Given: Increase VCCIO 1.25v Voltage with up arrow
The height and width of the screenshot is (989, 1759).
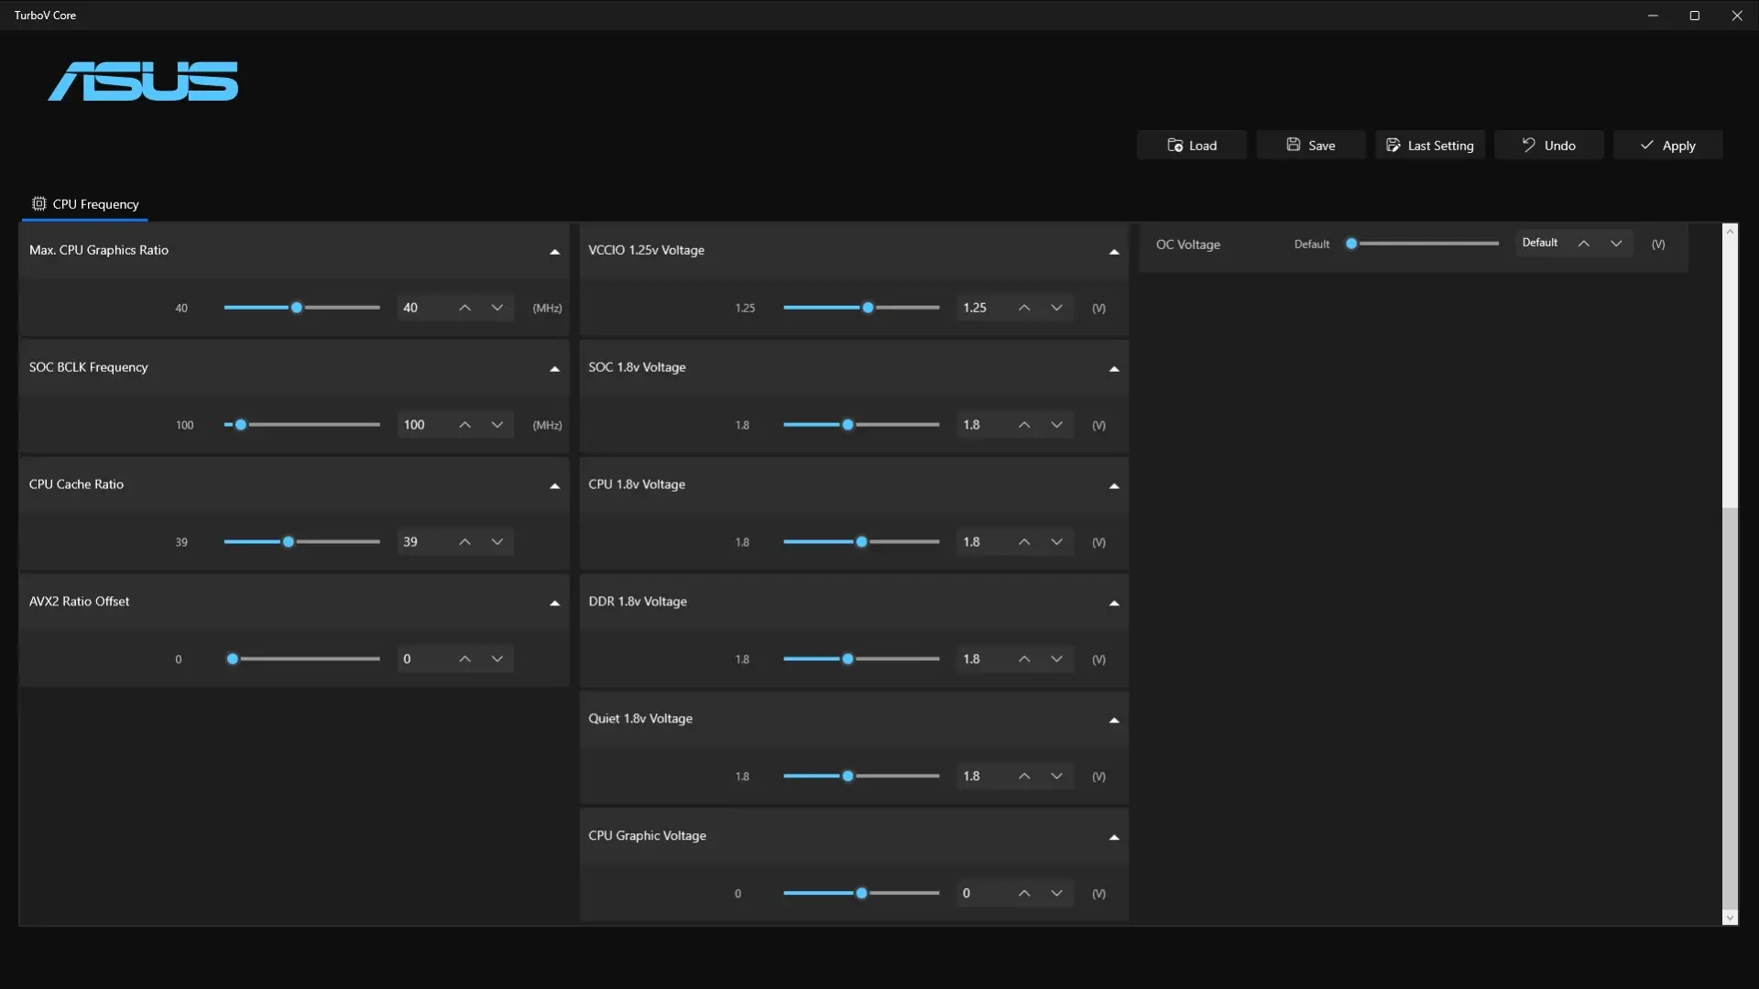Looking at the screenshot, I should 1024,308.
